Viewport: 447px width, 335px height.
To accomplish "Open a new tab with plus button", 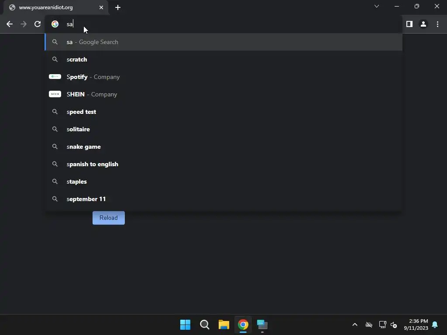I will click(118, 7).
